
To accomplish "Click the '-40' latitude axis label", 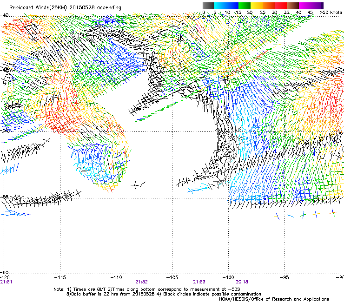I will (4, 15).
